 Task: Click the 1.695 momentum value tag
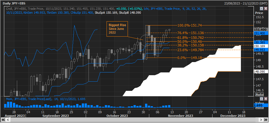coord(260,105)
